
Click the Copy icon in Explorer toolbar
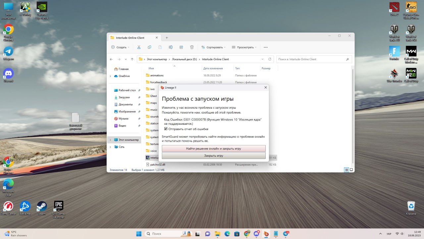tap(149, 47)
